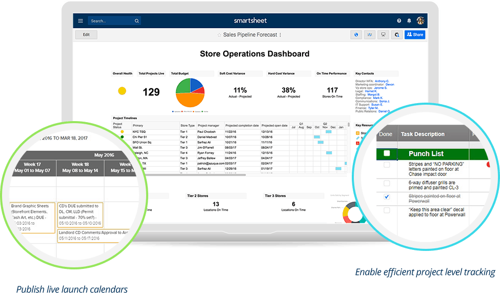The image size is (500, 293).
Task: Click the search magnifier icon
Action: [x=136, y=21]
